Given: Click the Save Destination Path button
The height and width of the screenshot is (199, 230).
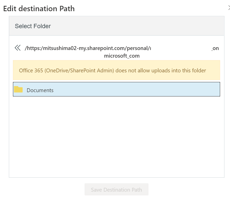Looking at the screenshot, I should (116, 190).
